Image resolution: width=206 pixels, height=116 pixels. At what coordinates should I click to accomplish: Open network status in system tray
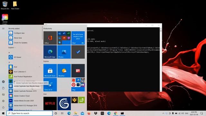(179, 113)
